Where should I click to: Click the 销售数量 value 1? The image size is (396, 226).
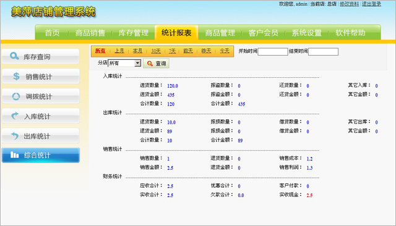point(168,159)
